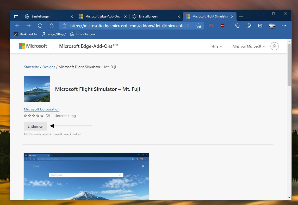Viewport: 298px width, 205px height.
Task: Close the Microsoft Edge-Add-Ons tab
Action: pyautogui.click(x=126, y=16)
